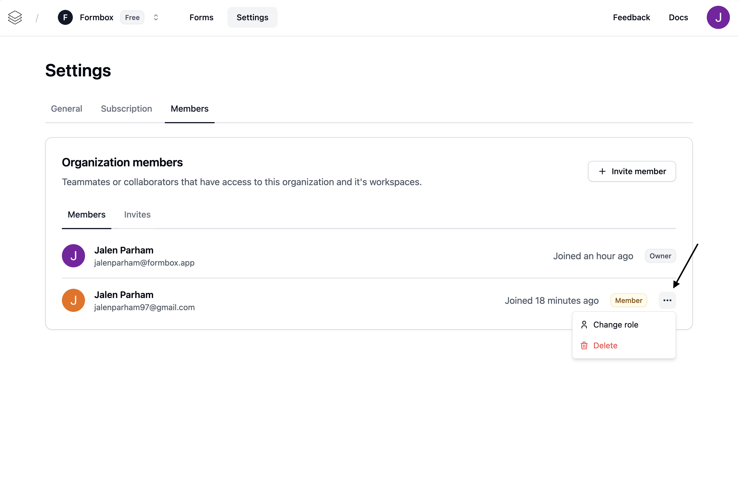This screenshot has height=493, width=738.
Task: Click the owner's purple J avatar
Action: coord(73,256)
